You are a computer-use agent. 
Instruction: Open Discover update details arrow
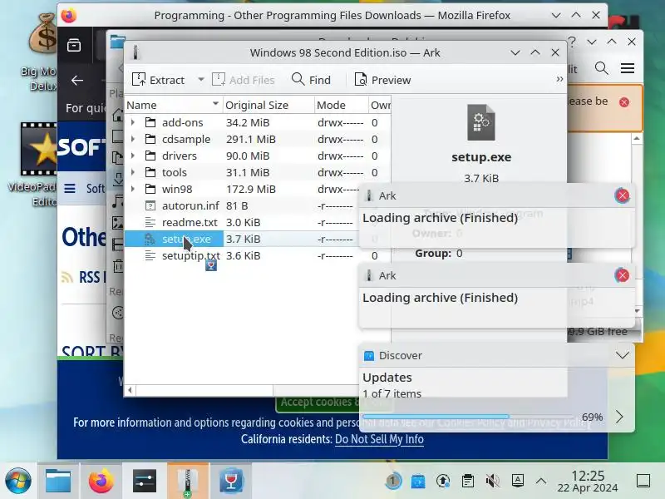[x=619, y=417]
